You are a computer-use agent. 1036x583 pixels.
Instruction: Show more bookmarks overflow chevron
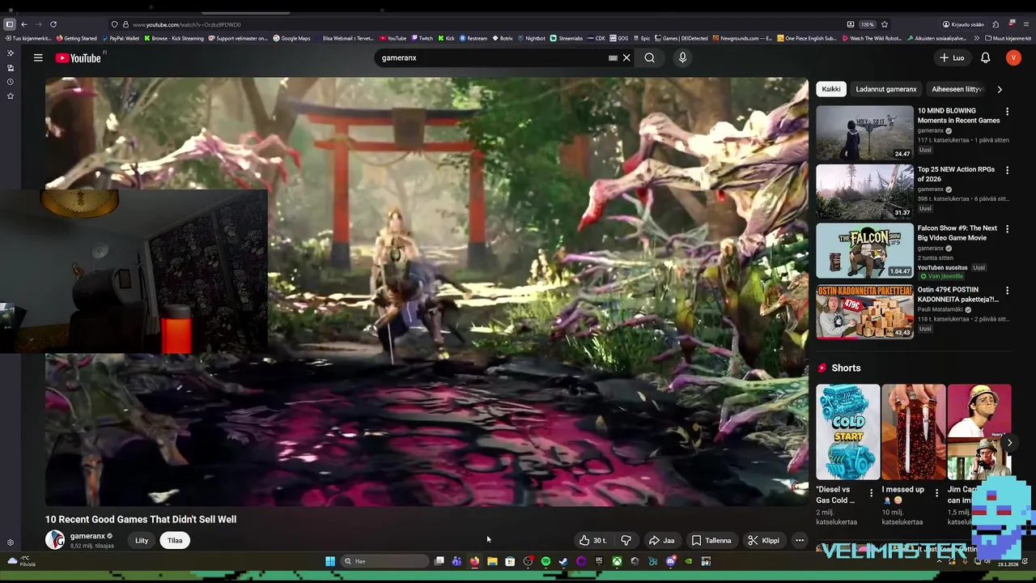click(977, 38)
